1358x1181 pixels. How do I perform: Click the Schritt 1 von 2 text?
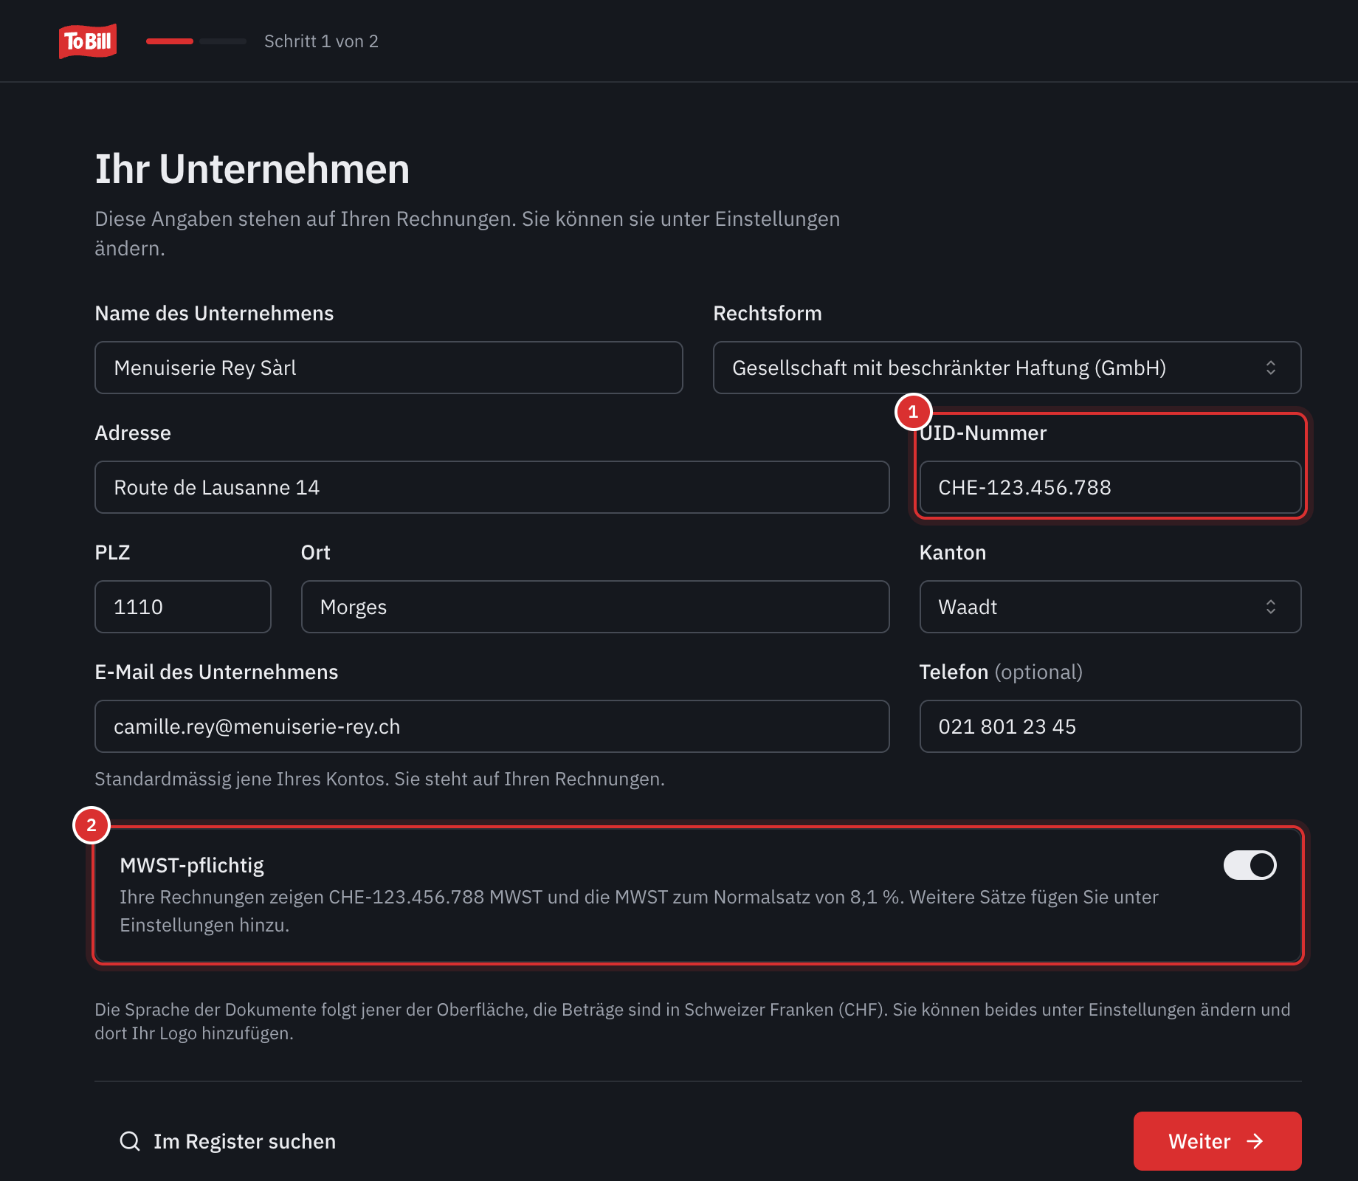(x=321, y=41)
